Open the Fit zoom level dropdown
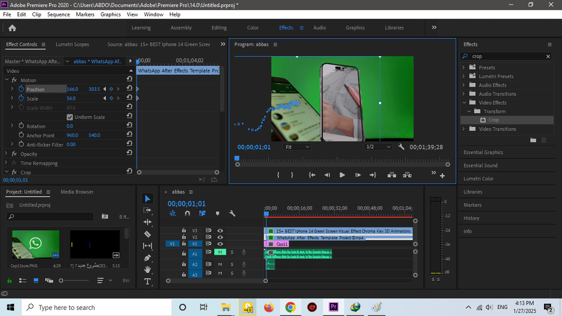This screenshot has height=316, width=562. click(297, 147)
